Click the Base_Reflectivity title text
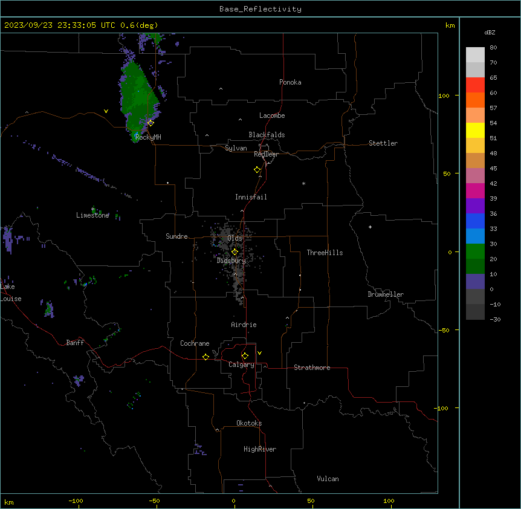The image size is (521, 509). 260,9
